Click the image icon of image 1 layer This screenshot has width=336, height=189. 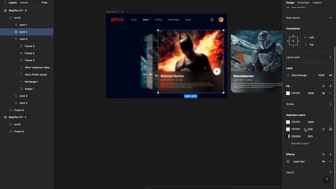pyautogui.click(x=21, y=89)
